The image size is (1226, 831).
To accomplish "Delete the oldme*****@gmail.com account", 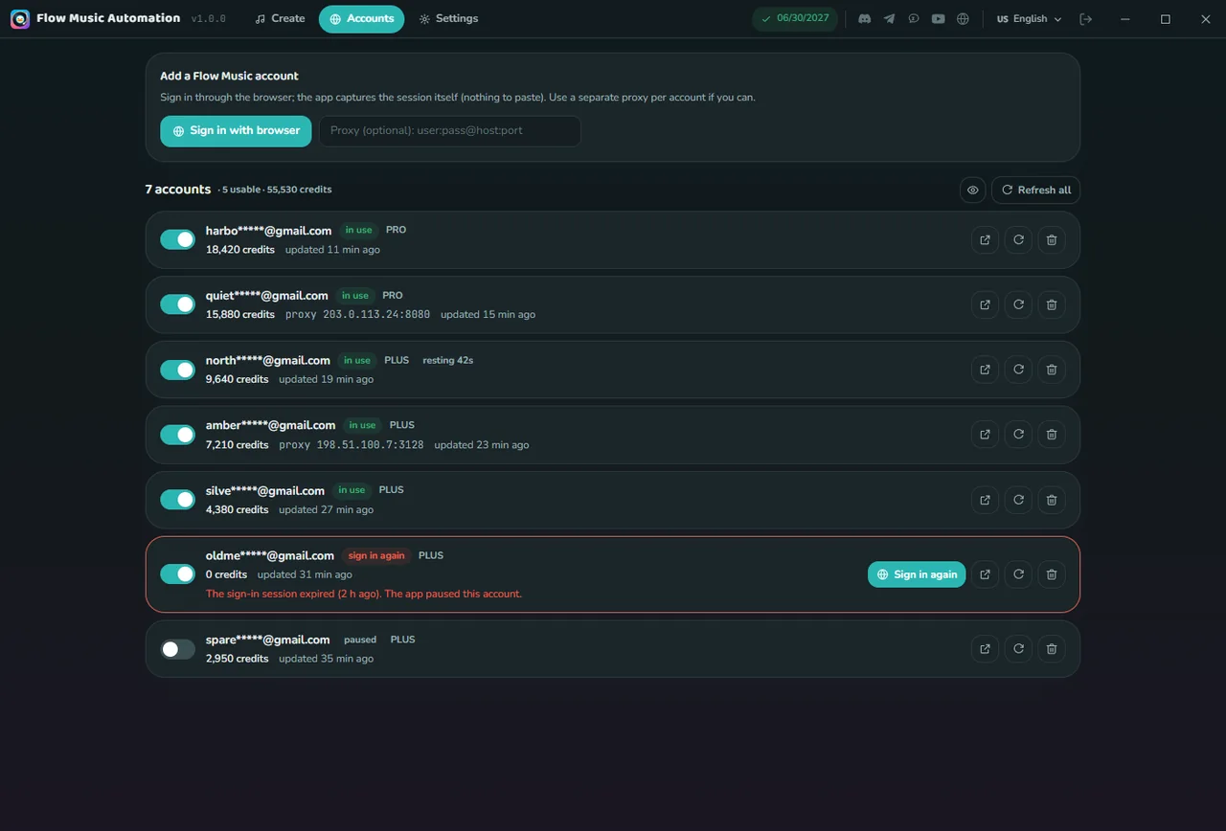I will pos(1052,574).
